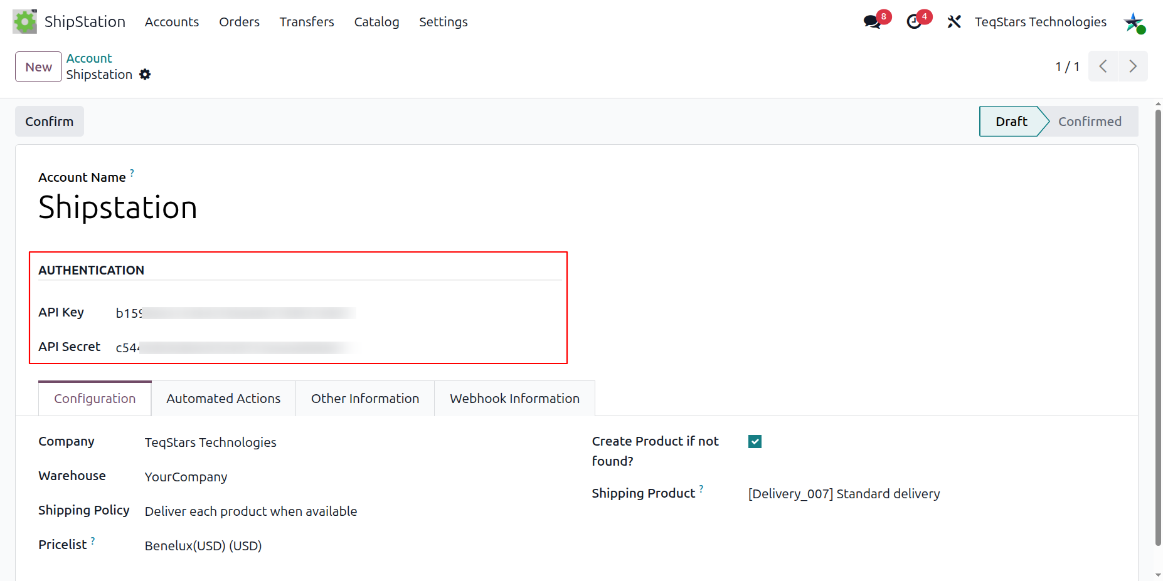Open the Accounts menu
This screenshot has height=581, width=1163.
(172, 22)
